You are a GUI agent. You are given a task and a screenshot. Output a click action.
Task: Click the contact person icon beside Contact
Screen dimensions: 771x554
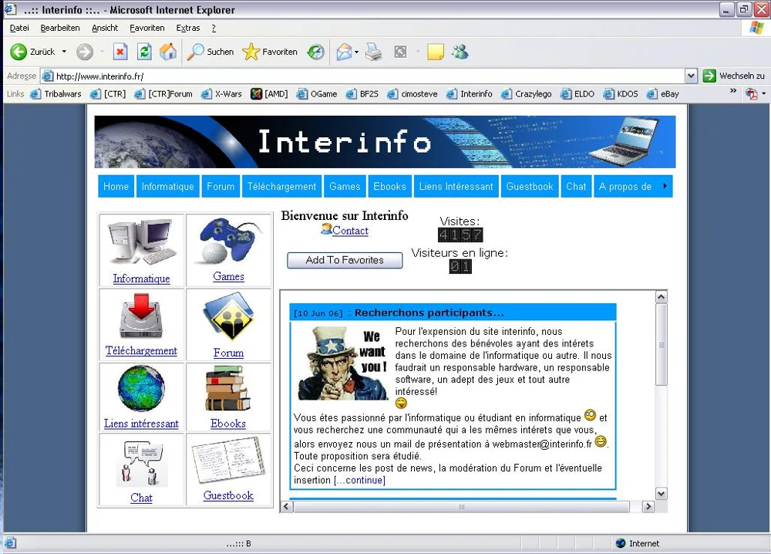click(x=326, y=229)
